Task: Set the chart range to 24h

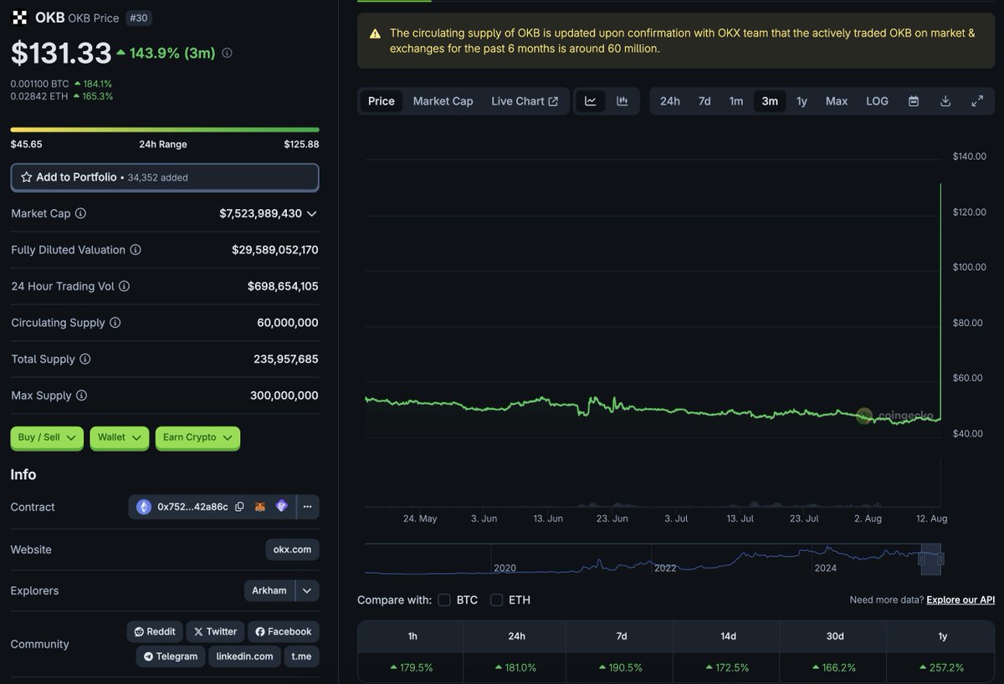Action: [x=670, y=101]
